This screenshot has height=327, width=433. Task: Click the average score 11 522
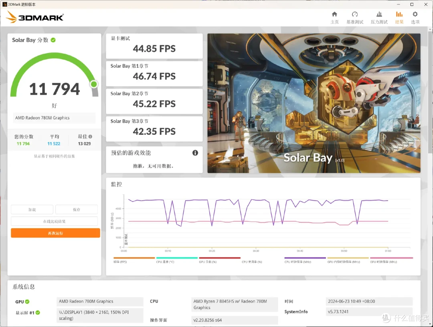tap(54, 144)
